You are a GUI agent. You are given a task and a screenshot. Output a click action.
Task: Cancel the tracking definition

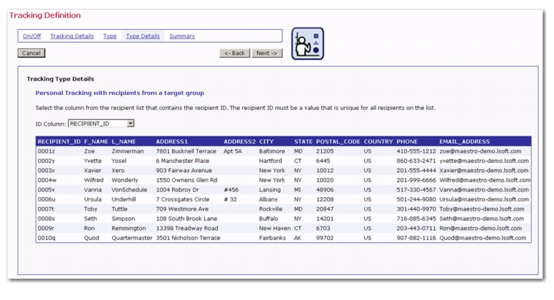pos(31,53)
